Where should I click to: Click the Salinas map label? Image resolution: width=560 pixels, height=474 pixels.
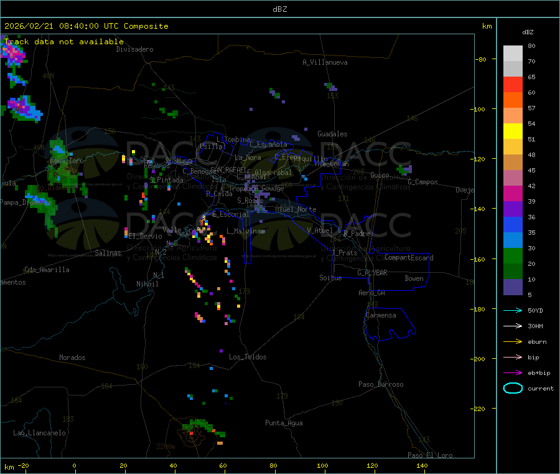point(108,253)
